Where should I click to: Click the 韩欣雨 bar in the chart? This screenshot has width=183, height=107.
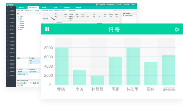(133, 66)
